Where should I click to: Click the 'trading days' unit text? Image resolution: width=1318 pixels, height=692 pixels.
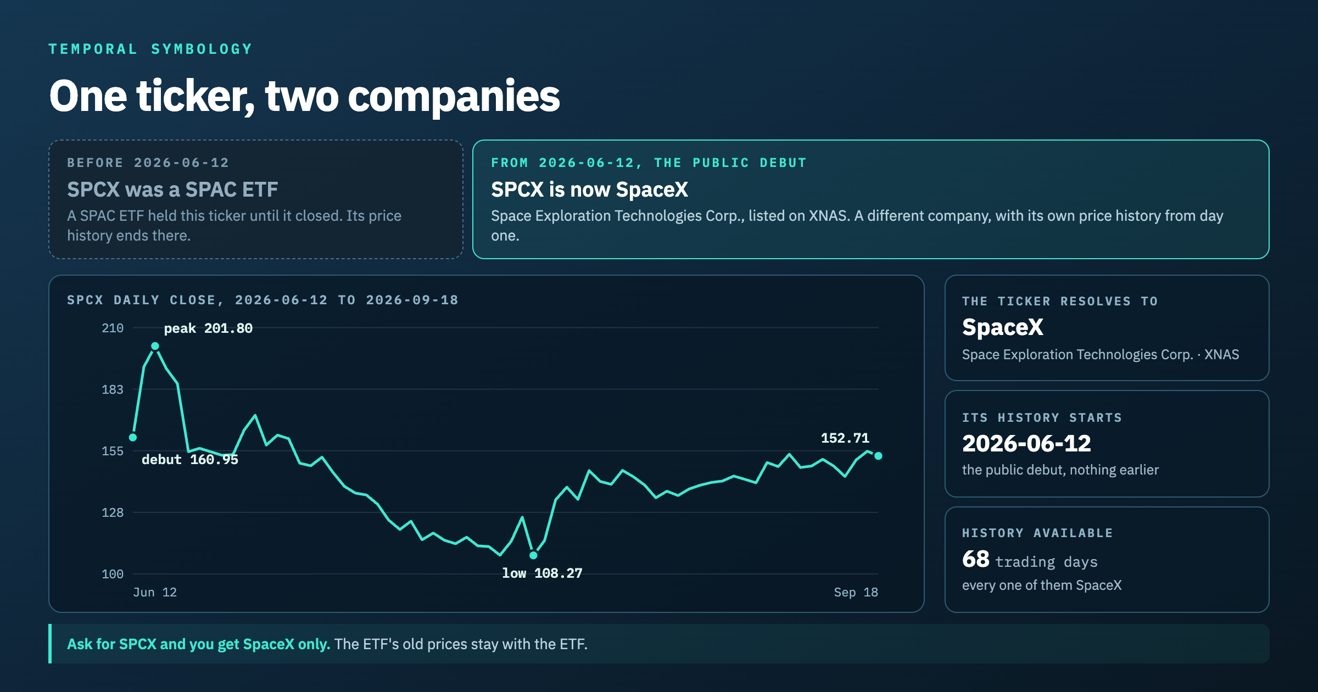(1046, 562)
